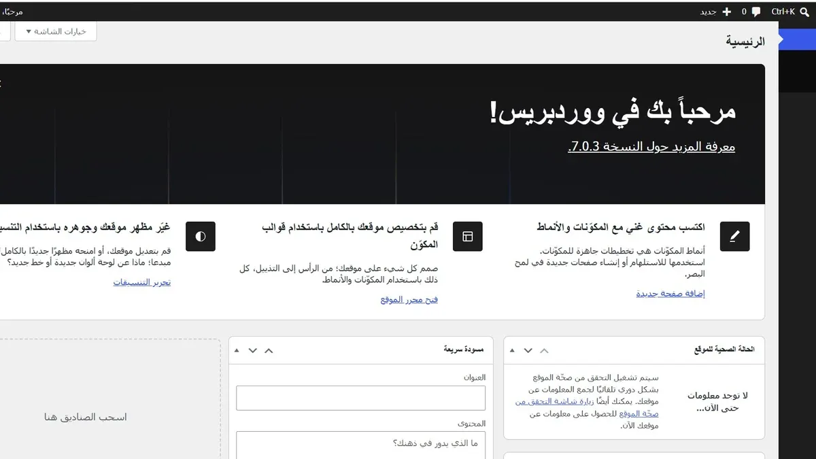This screenshot has width=816, height=459.
Task: Expand the خيارات الشاشة screen options dropdown
Action: 56,31
